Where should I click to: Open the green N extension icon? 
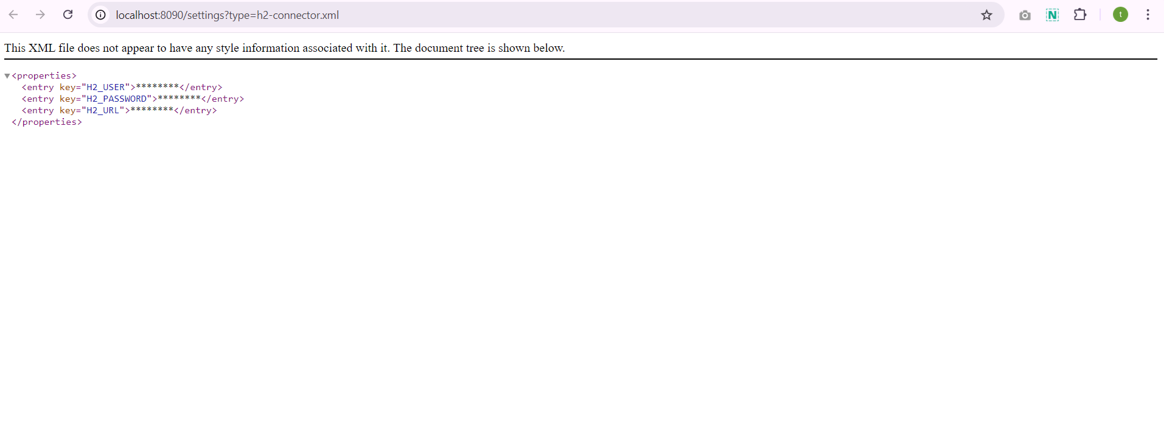point(1052,15)
